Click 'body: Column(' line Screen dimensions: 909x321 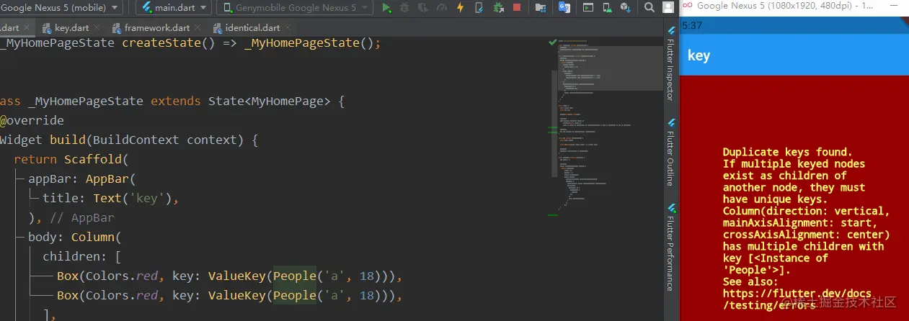click(x=76, y=237)
